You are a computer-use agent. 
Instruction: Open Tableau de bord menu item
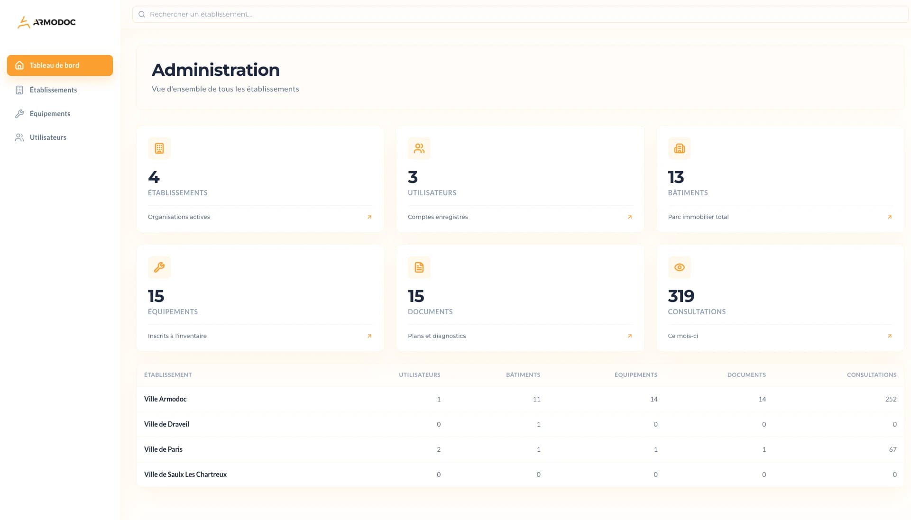[x=60, y=65]
